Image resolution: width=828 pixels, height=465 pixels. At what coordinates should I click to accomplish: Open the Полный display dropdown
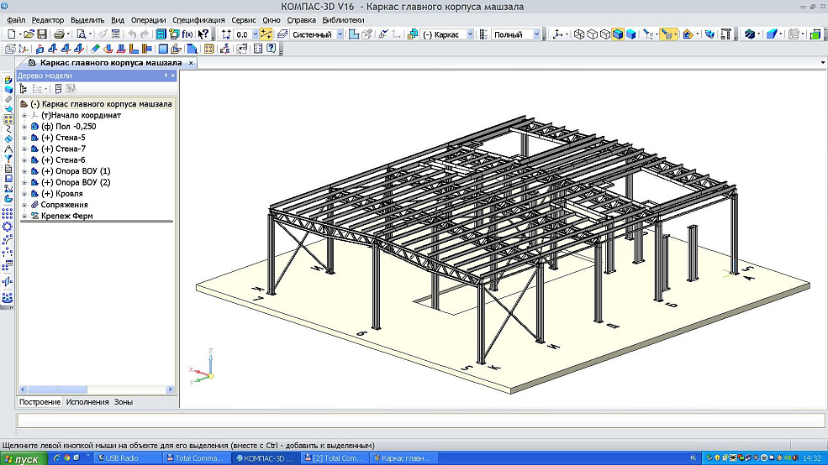point(536,34)
